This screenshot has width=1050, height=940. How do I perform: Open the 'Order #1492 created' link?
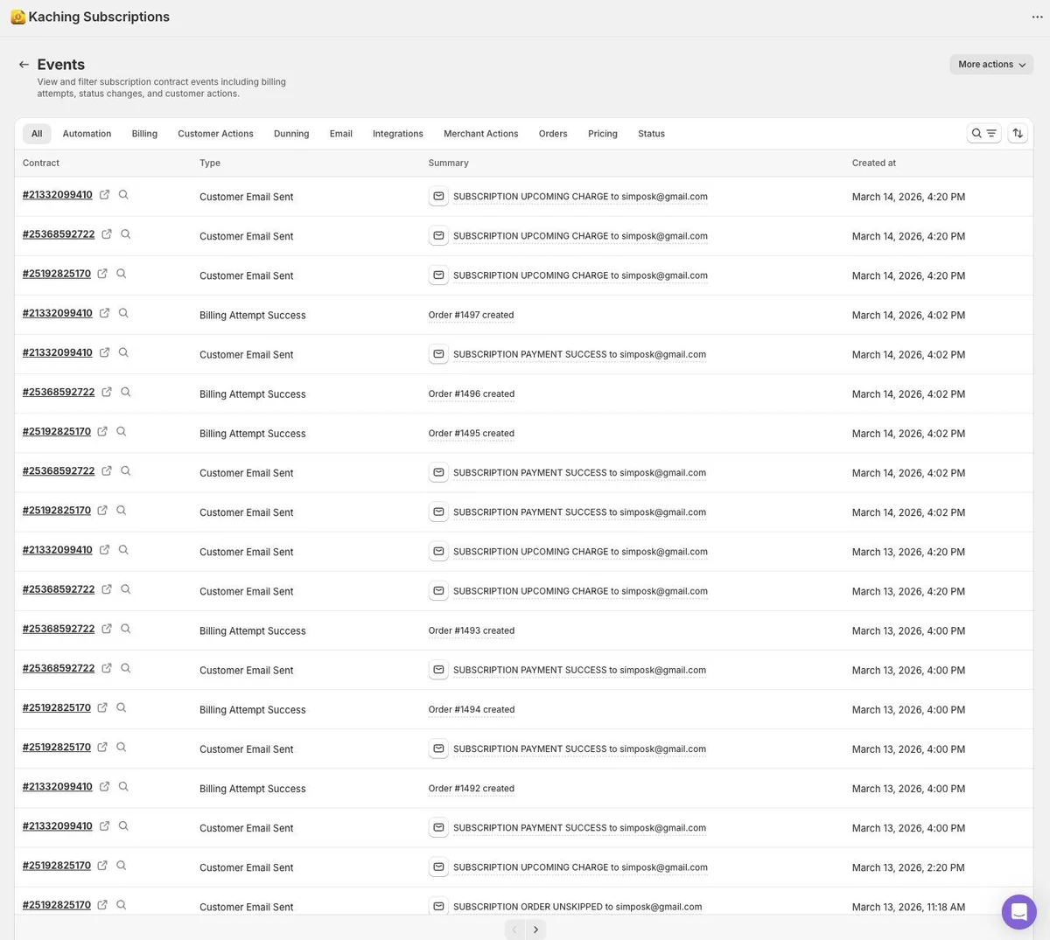[x=472, y=789]
